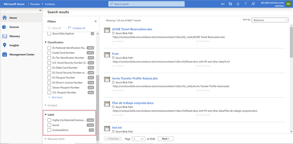Open the directory switcher icon
This screenshot has height=144, width=293.
point(230,4)
